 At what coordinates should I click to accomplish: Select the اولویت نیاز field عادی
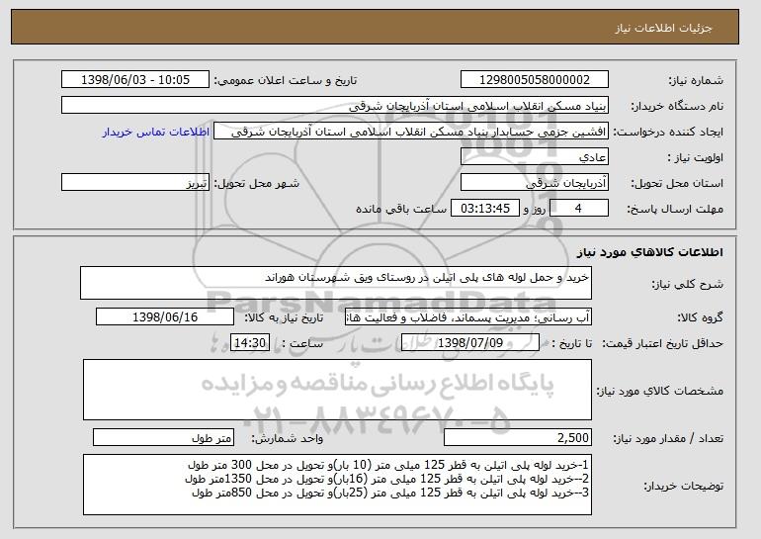(535, 157)
